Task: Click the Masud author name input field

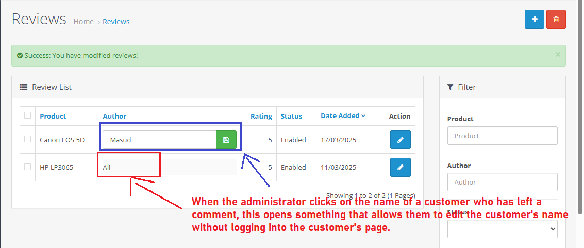Action: (x=159, y=140)
